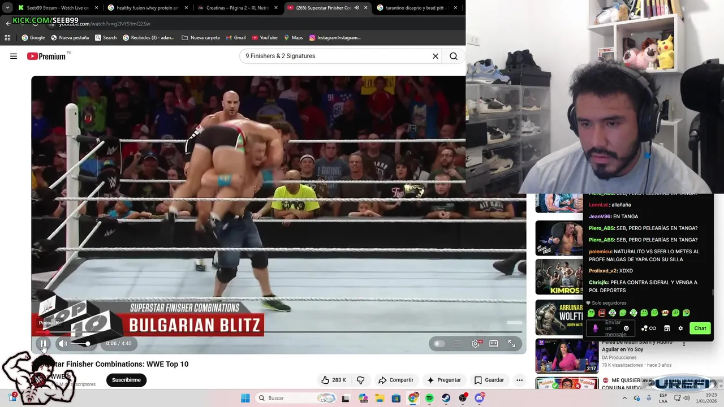Viewport: 724px width, 407px height.
Task: Open YouTube hamburger guide menu
Action: point(14,56)
